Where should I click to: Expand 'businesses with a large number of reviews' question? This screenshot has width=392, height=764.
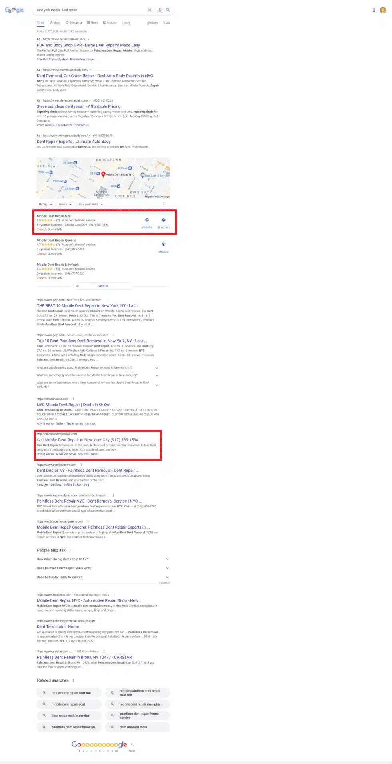98,385
